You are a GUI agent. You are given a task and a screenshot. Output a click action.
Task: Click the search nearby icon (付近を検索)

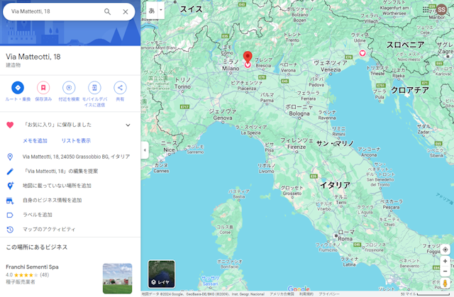[69, 88]
